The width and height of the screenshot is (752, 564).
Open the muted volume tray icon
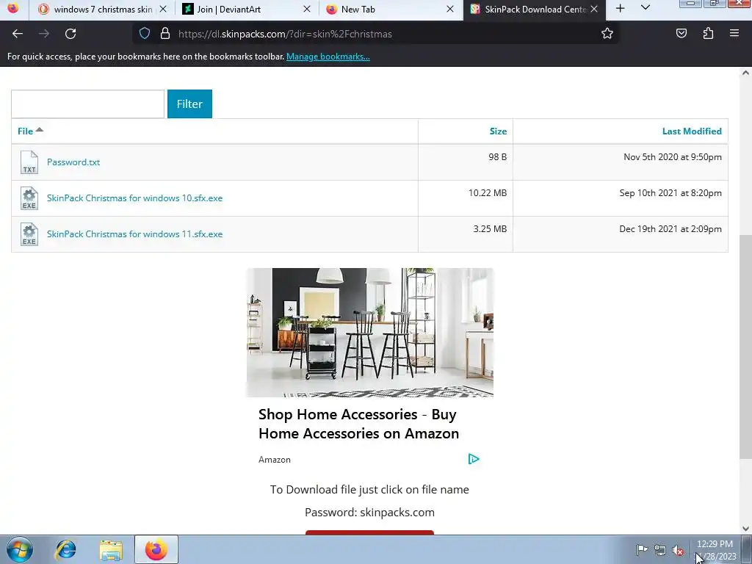point(678,550)
